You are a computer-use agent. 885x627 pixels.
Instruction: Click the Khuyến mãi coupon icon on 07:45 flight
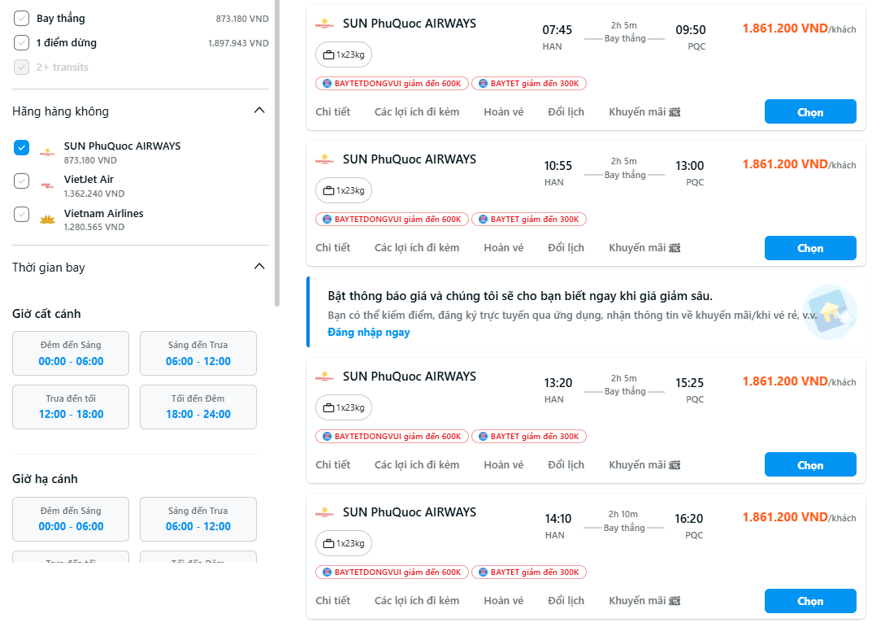pyautogui.click(x=675, y=112)
